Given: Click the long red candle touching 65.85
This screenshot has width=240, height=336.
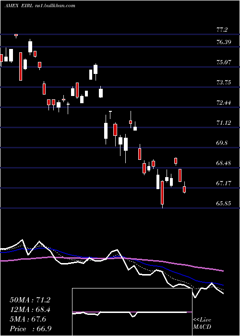Looking at the screenshot, I should pos(162,192).
